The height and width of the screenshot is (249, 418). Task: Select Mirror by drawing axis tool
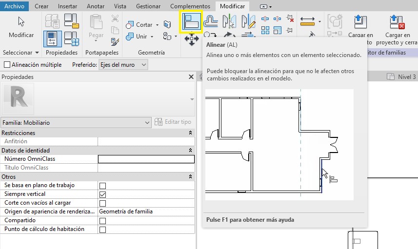tap(248, 21)
